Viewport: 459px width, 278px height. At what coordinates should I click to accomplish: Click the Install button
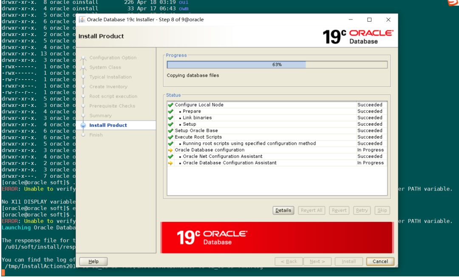(348, 261)
